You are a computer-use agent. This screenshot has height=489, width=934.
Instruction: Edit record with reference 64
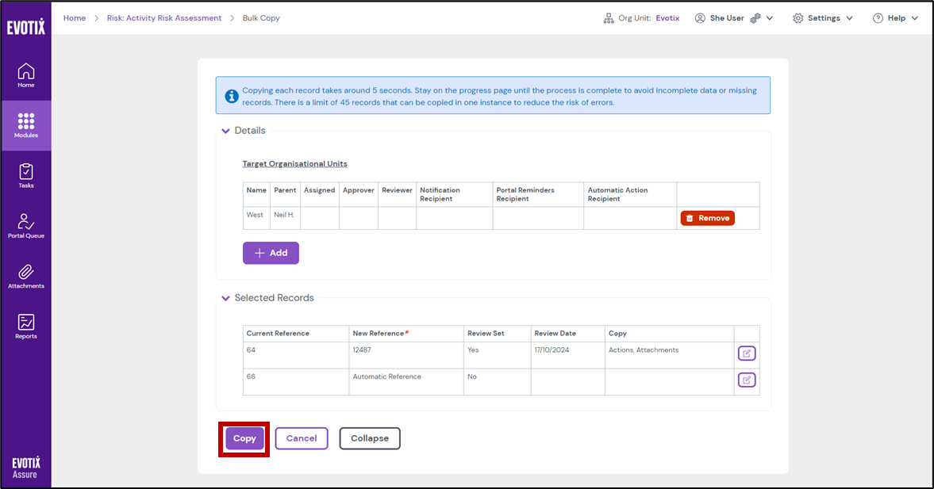746,353
